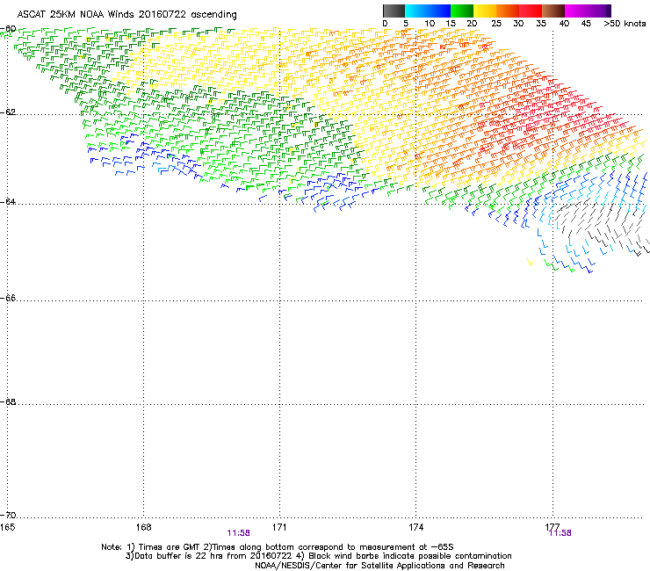Click the latitude label '-66'

pyautogui.click(x=8, y=299)
